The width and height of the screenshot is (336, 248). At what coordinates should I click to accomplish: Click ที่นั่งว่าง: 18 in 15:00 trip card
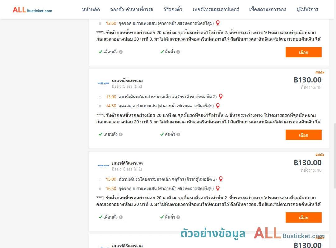311,170
